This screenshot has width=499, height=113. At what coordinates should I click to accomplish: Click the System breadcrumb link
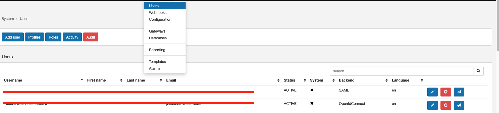tap(8, 19)
